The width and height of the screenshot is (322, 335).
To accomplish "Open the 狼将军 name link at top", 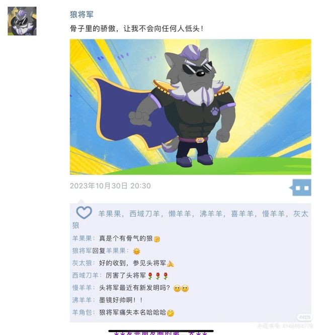I will pos(82,15).
